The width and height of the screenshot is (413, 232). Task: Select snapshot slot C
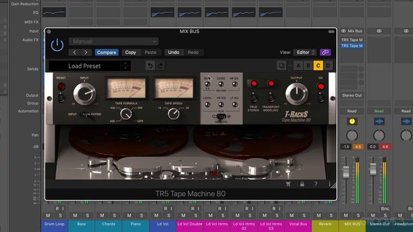[318, 66]
